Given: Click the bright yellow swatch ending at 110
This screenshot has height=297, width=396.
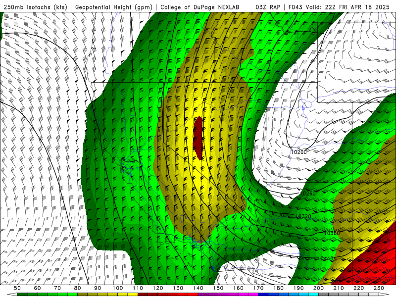Looking at the screenshot, I should click(x=133, y=295).
